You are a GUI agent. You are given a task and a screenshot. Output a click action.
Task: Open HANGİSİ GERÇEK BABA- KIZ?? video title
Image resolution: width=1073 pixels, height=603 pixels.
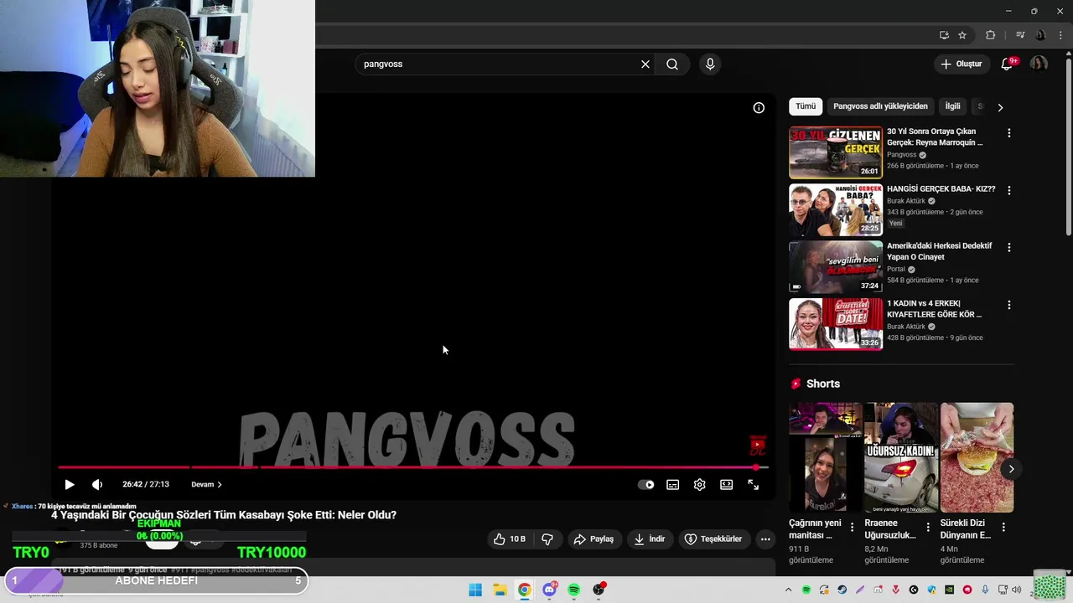click(x=941, y=189)
